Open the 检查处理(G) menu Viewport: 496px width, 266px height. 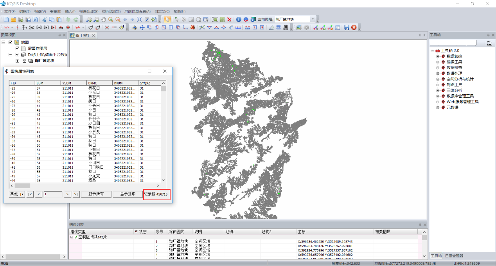point(89,11)
